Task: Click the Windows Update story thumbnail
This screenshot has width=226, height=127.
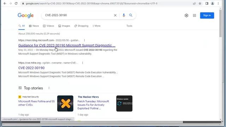Action: coord(124,103)
